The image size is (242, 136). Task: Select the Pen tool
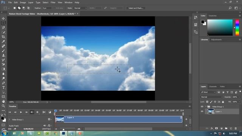point(3,83)
